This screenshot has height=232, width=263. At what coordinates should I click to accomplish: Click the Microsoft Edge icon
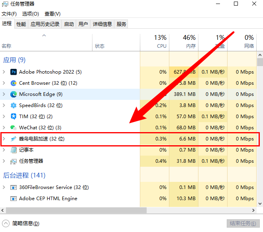[14, 94]
